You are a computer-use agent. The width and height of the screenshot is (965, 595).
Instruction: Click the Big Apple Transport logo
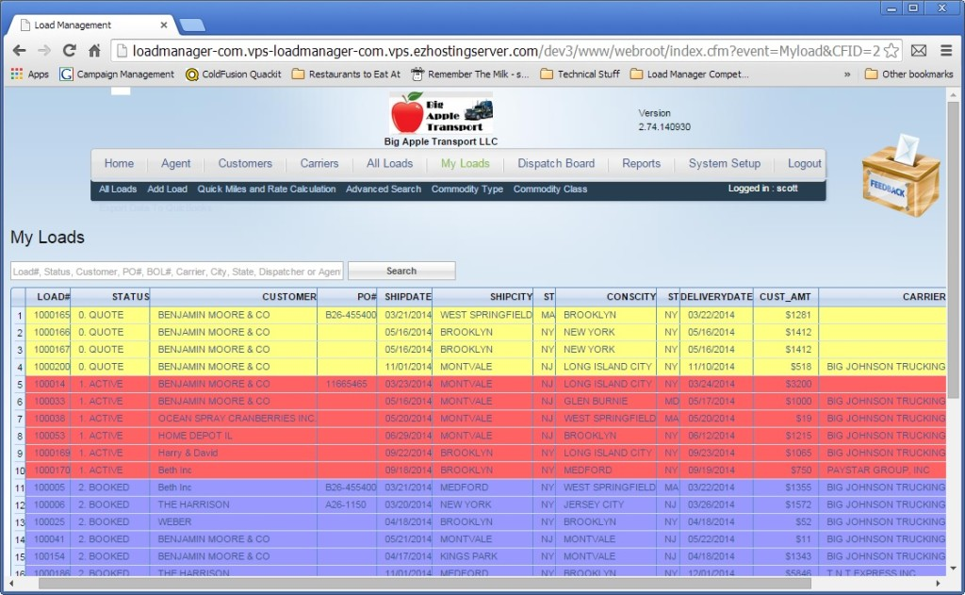(x=443, y=113)
